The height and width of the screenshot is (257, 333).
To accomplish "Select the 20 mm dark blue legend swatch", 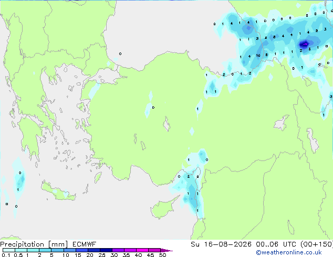I will pos(94,250).
